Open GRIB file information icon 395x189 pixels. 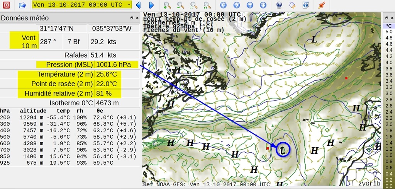305,5
